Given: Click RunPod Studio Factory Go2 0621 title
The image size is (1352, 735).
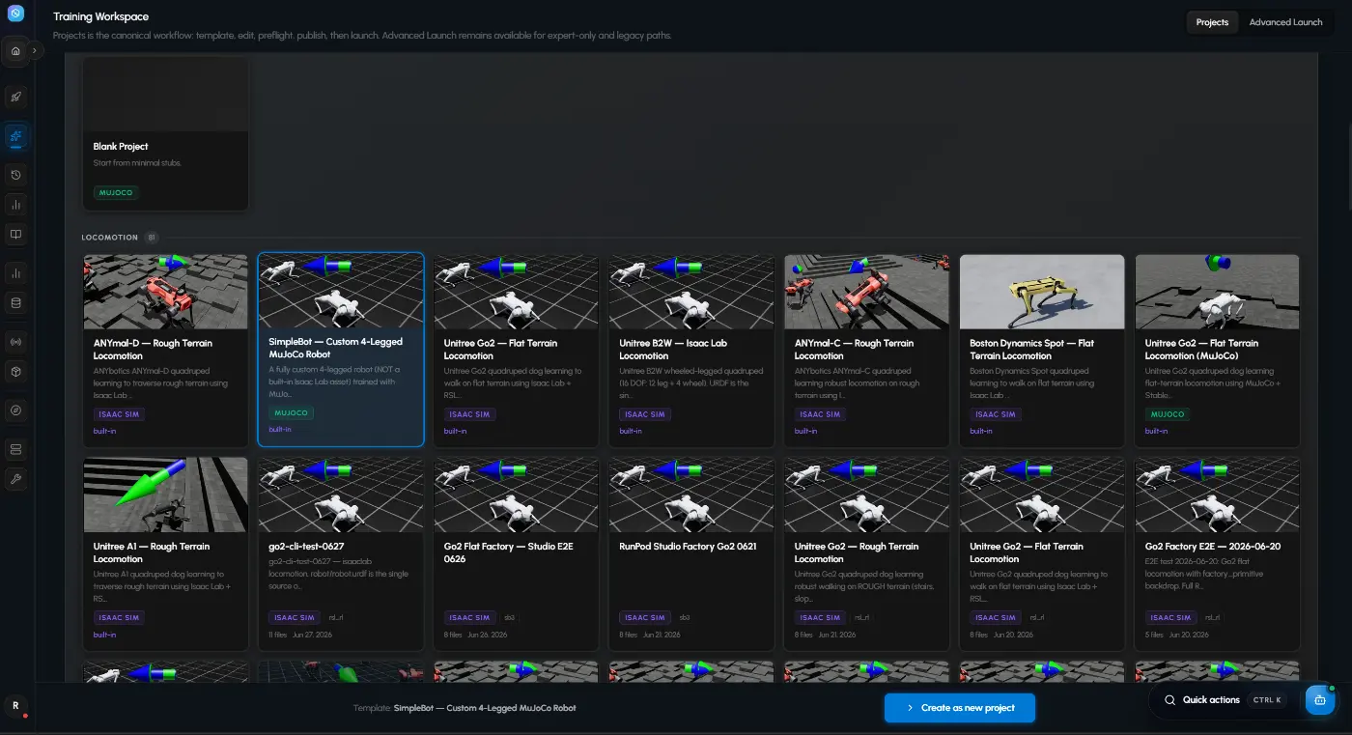Looking at the screenshot, I should [688, 547].
